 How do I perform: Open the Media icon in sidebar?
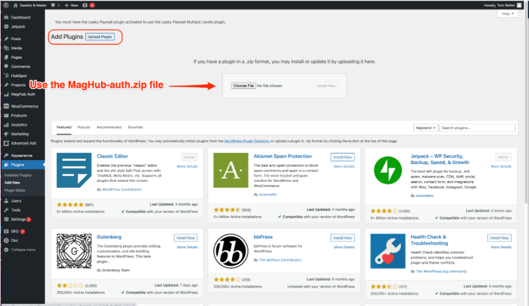[x=6, y=48]
